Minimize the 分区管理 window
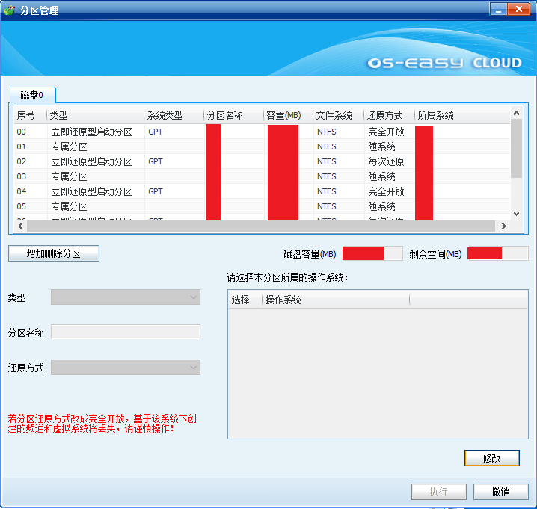Screen dimensions: 537x509 point(499,9)
